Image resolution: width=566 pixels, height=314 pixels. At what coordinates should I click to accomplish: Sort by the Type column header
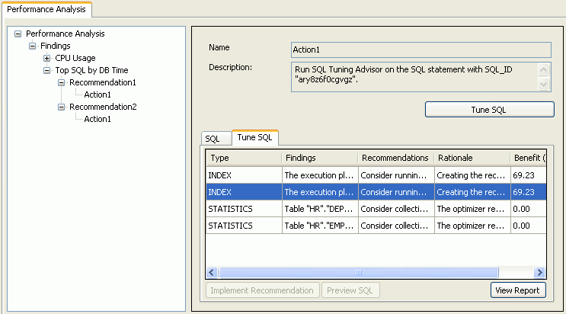[244, 158]
